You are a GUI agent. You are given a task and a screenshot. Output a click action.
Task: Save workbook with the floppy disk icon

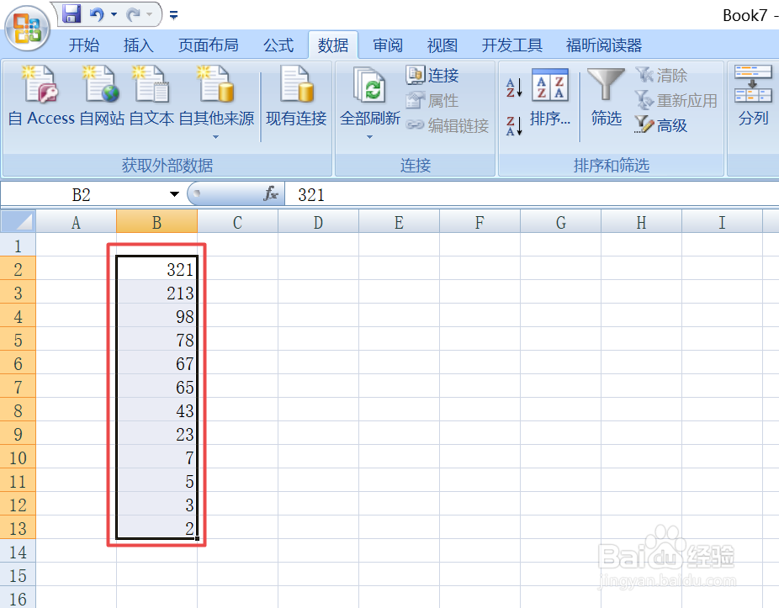[x=71, y=14]
